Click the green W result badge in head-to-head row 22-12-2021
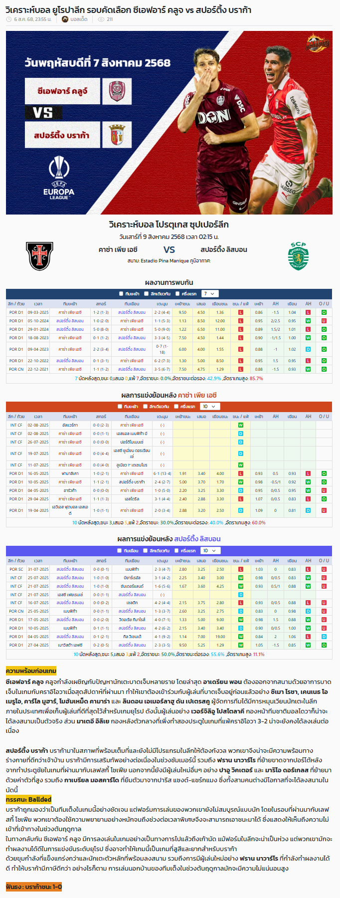This screenshot has height=898, width=340. [241, 369]
